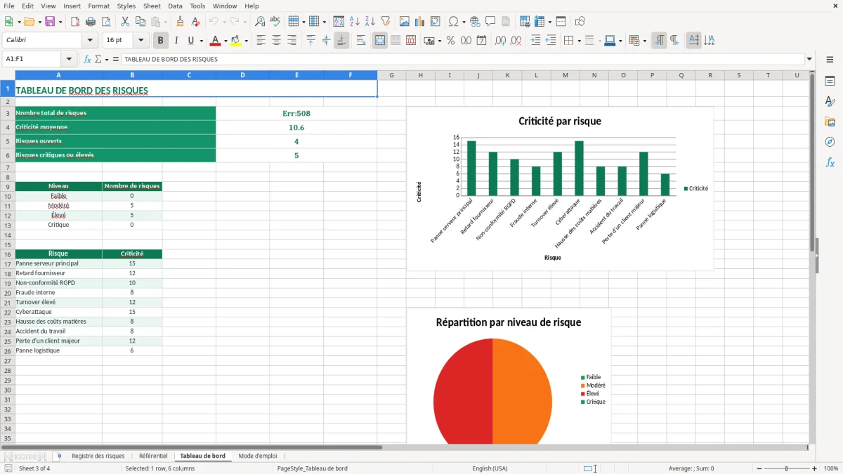Click the Insert Image icon
This screenshot has width=843, height=474.
pos(405,22)
